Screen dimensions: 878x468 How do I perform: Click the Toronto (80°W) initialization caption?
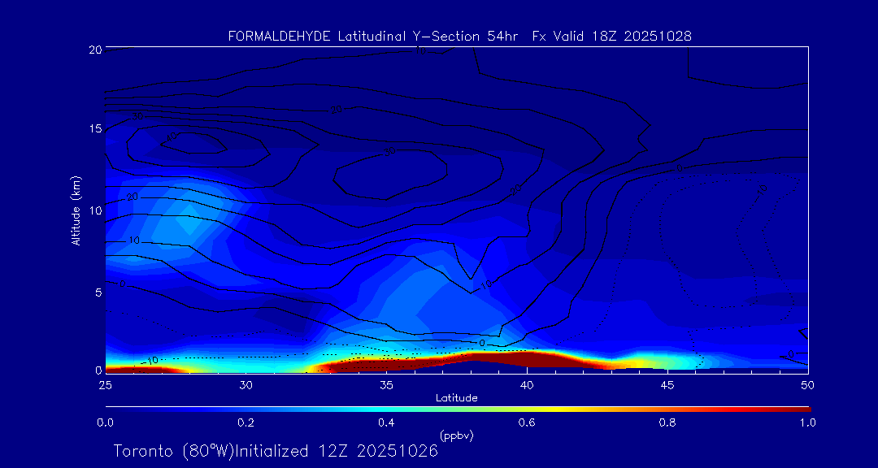[276, 451]
